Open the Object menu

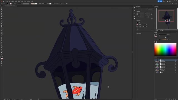[13, 1]
